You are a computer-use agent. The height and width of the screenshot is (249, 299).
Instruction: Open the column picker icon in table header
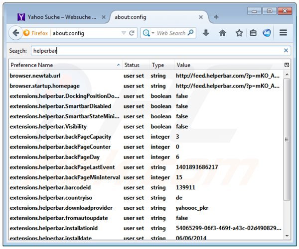pyautogui.click(x=287, y=65)
